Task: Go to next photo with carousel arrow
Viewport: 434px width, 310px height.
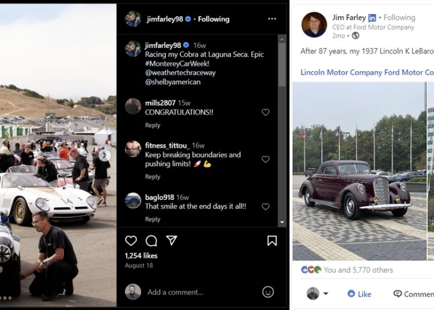Action: [104, 155]
